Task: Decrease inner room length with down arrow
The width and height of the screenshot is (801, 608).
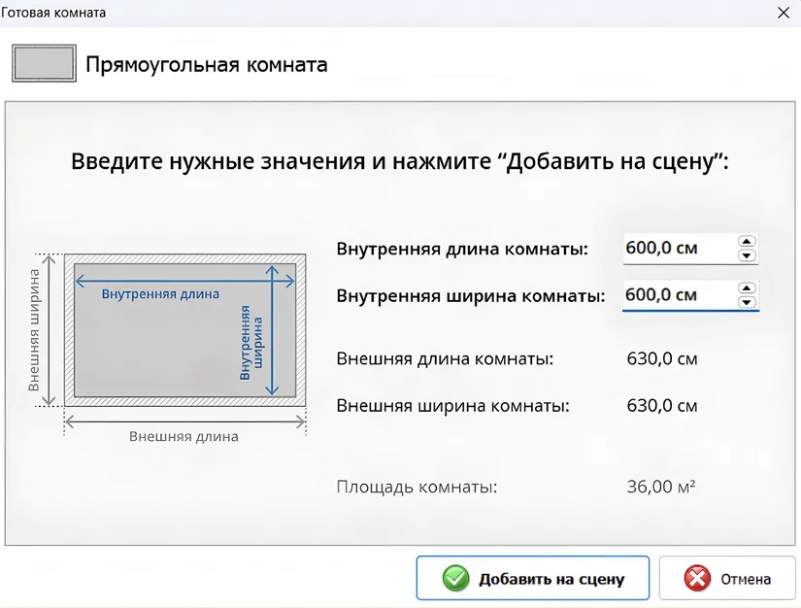Action: [x=747, y=254]
